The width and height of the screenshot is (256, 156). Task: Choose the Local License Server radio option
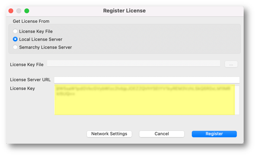coord(15,39)
